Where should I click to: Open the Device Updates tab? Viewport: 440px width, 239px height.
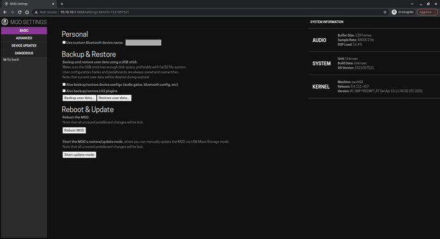tap(24, 46)
